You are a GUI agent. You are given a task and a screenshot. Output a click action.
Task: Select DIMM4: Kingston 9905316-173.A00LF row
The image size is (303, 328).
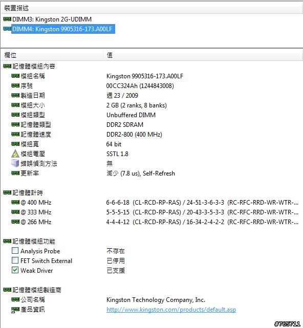point(63,29)
